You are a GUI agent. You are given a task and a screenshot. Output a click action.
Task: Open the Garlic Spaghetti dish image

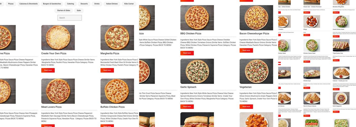341,98
